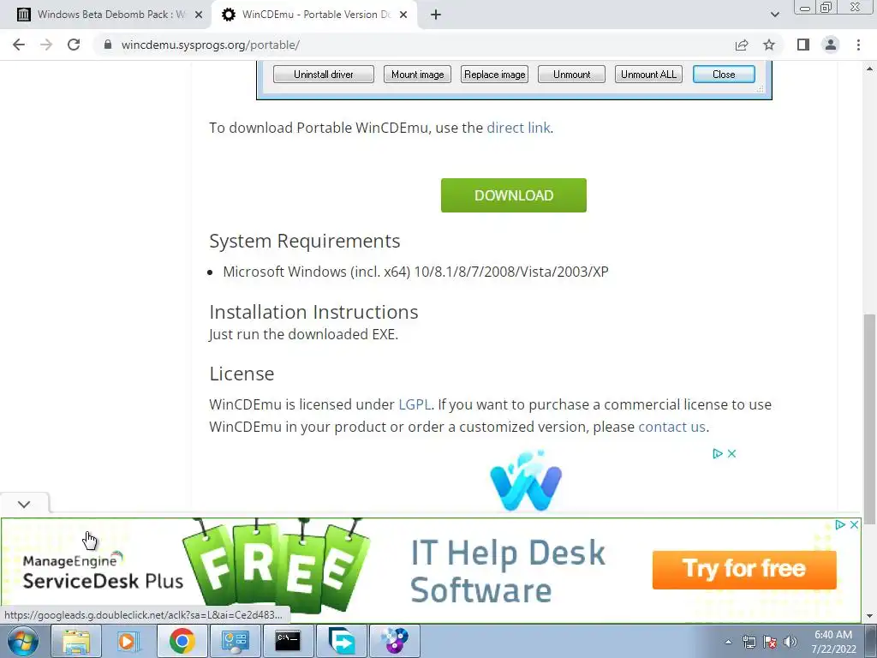This screenshot has width=877, height=658.
Task: Click the Replace image button
Action: tap(494, 75)
